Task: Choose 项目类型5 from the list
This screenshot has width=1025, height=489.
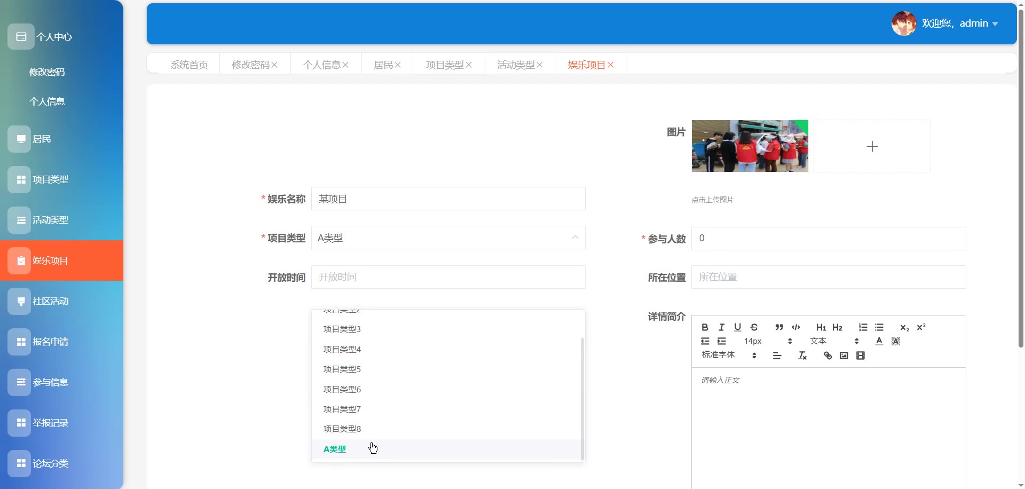Action: point(342,369)
